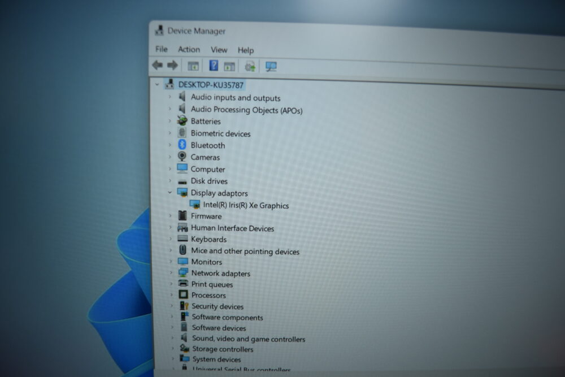Select the DESKTOP-KU35787 label

(x=211, y=85)
